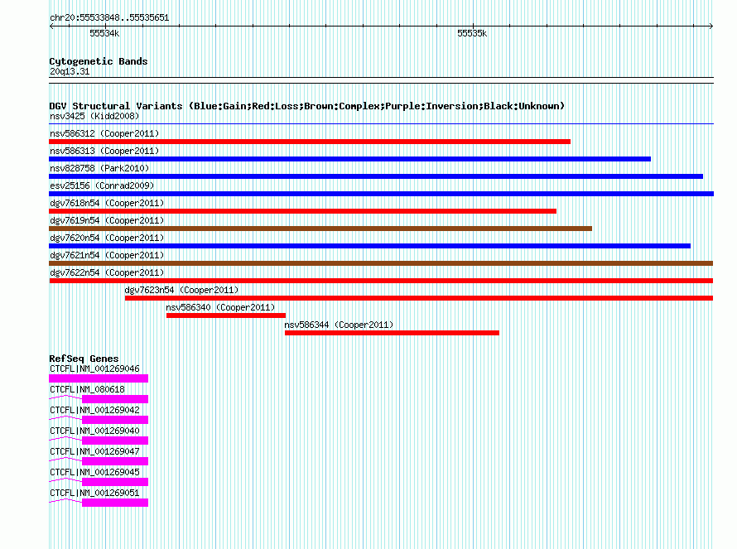Image resolution: width=737 pixels, height=549 pixels.
Task: Click the dgv7621n54 (Cooper2011) label
Action: click(x=107, y=255)
